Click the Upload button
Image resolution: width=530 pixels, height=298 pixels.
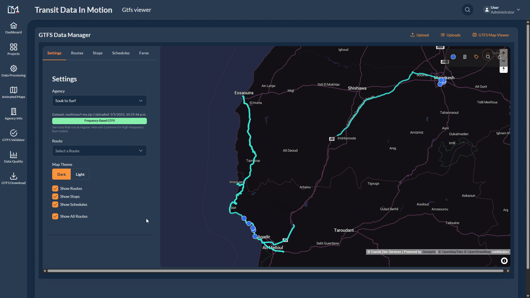point(419,35)
